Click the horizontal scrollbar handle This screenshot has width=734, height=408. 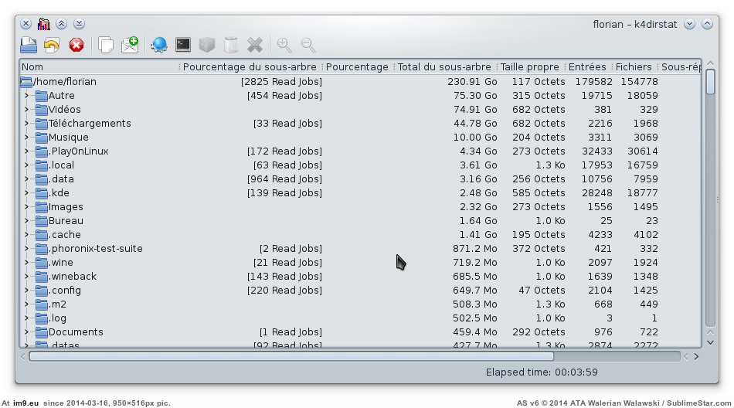click(291, 356)
